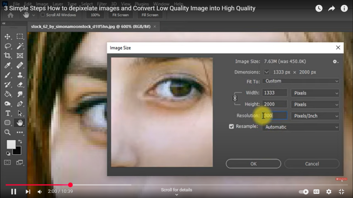Toggle the width-height constrain proportions link
The width and height of the screenshot is (353, 198).
pyautogui.click(x=235, y=98)
